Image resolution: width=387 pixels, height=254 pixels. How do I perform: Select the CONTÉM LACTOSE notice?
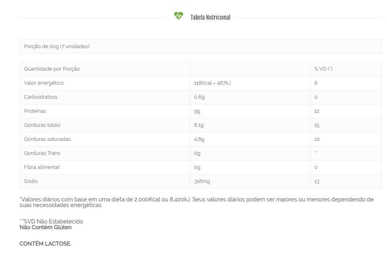coord(45,244)
